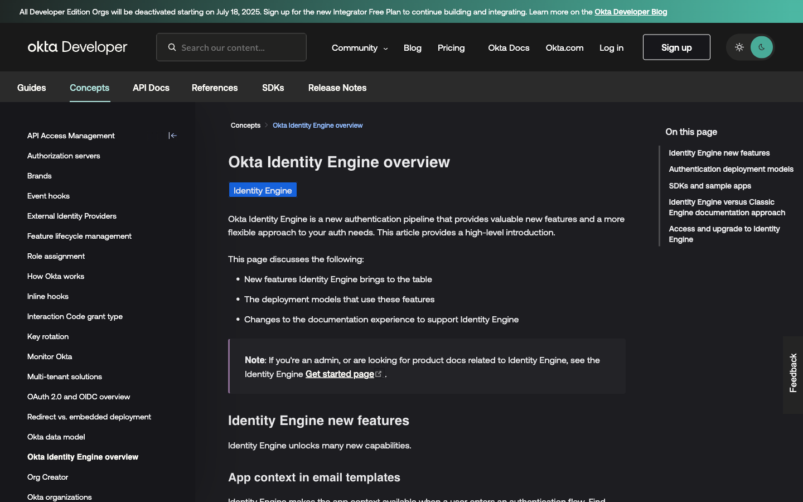Click the App context in email templates heading

pos(314,477)
